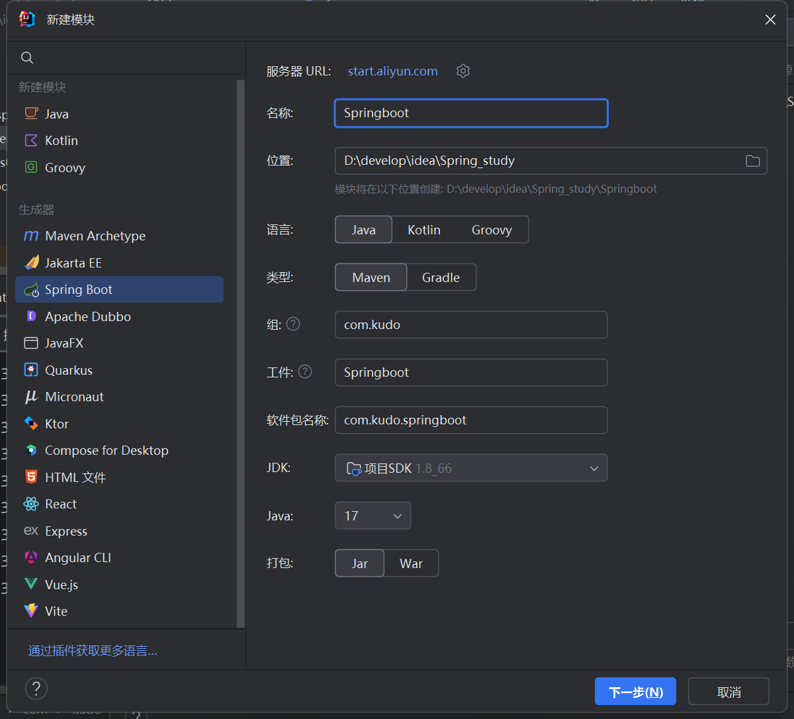Choose Kotlin as the language
Viewport: 794px width, 719px height.
[424, 230]
